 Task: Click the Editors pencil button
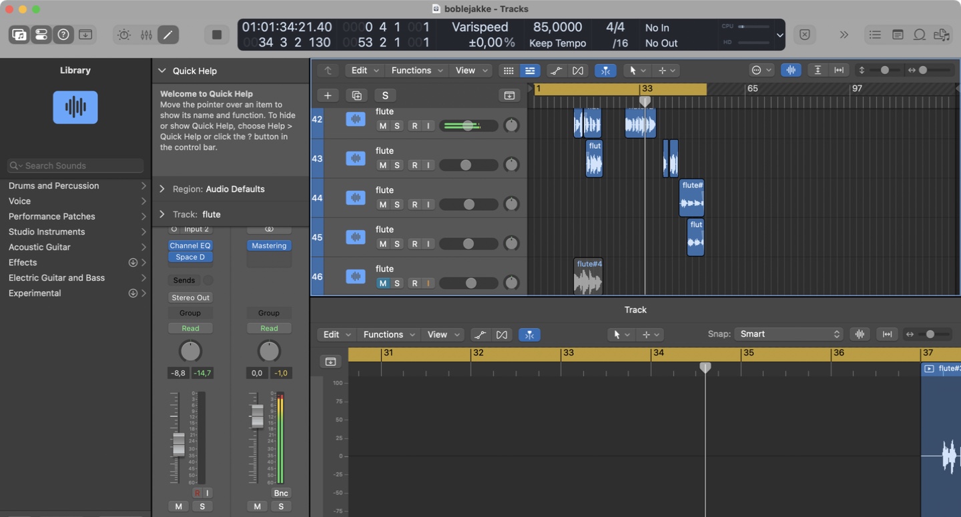click(168, 35)
